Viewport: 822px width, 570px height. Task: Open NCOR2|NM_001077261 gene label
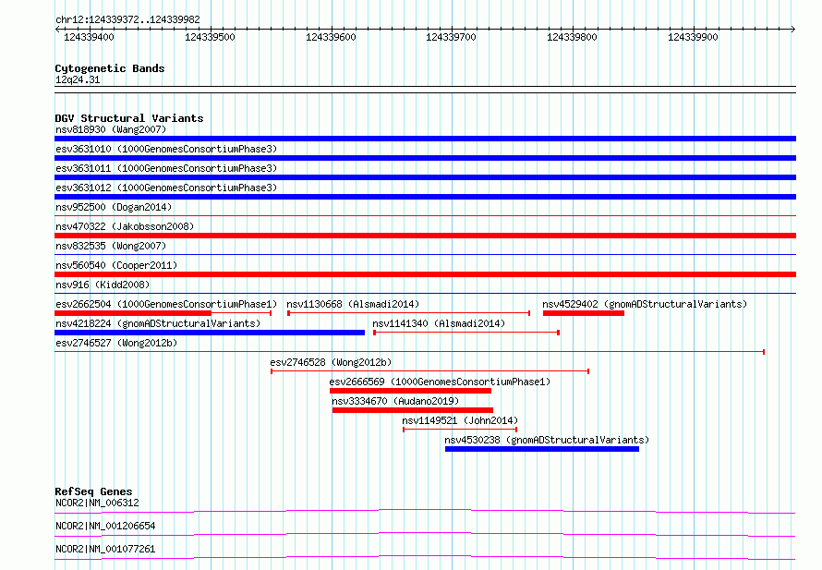point(105,549)
